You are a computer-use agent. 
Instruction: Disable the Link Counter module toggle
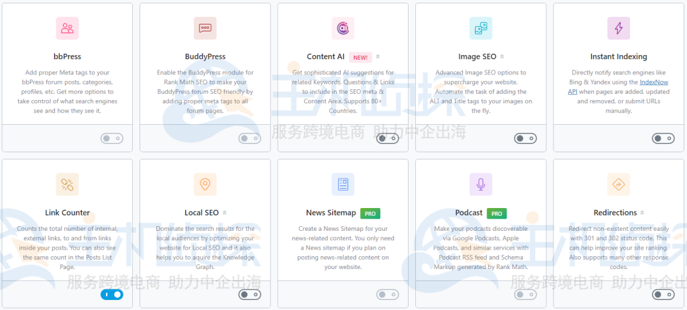(x=112, y=294)
